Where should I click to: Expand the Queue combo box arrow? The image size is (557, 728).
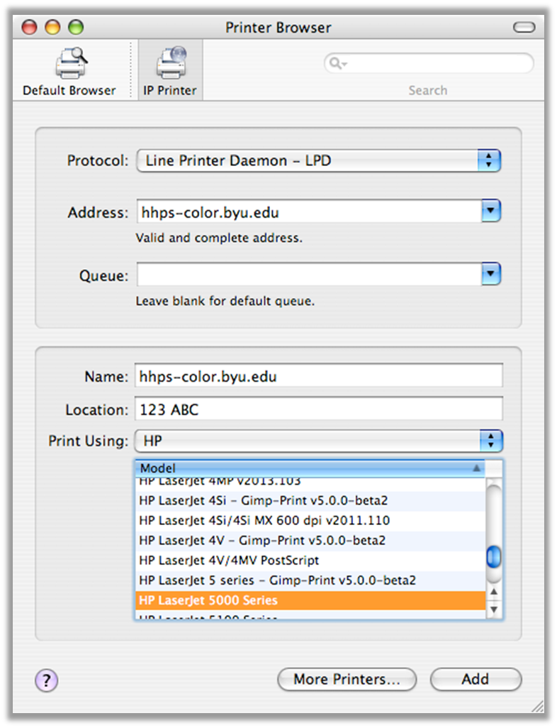point(491,274)
